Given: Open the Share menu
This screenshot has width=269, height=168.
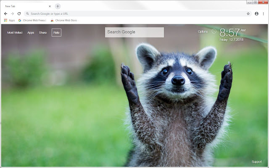Looking at the screenshot, I should [x=43, y=33].
